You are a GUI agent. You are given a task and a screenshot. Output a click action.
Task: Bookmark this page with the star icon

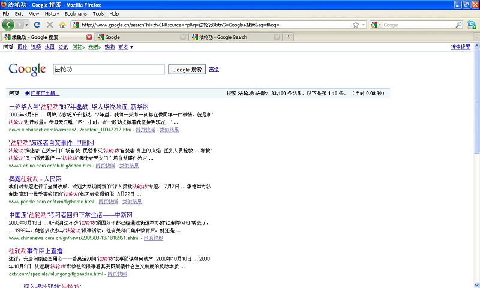[356, 25]
